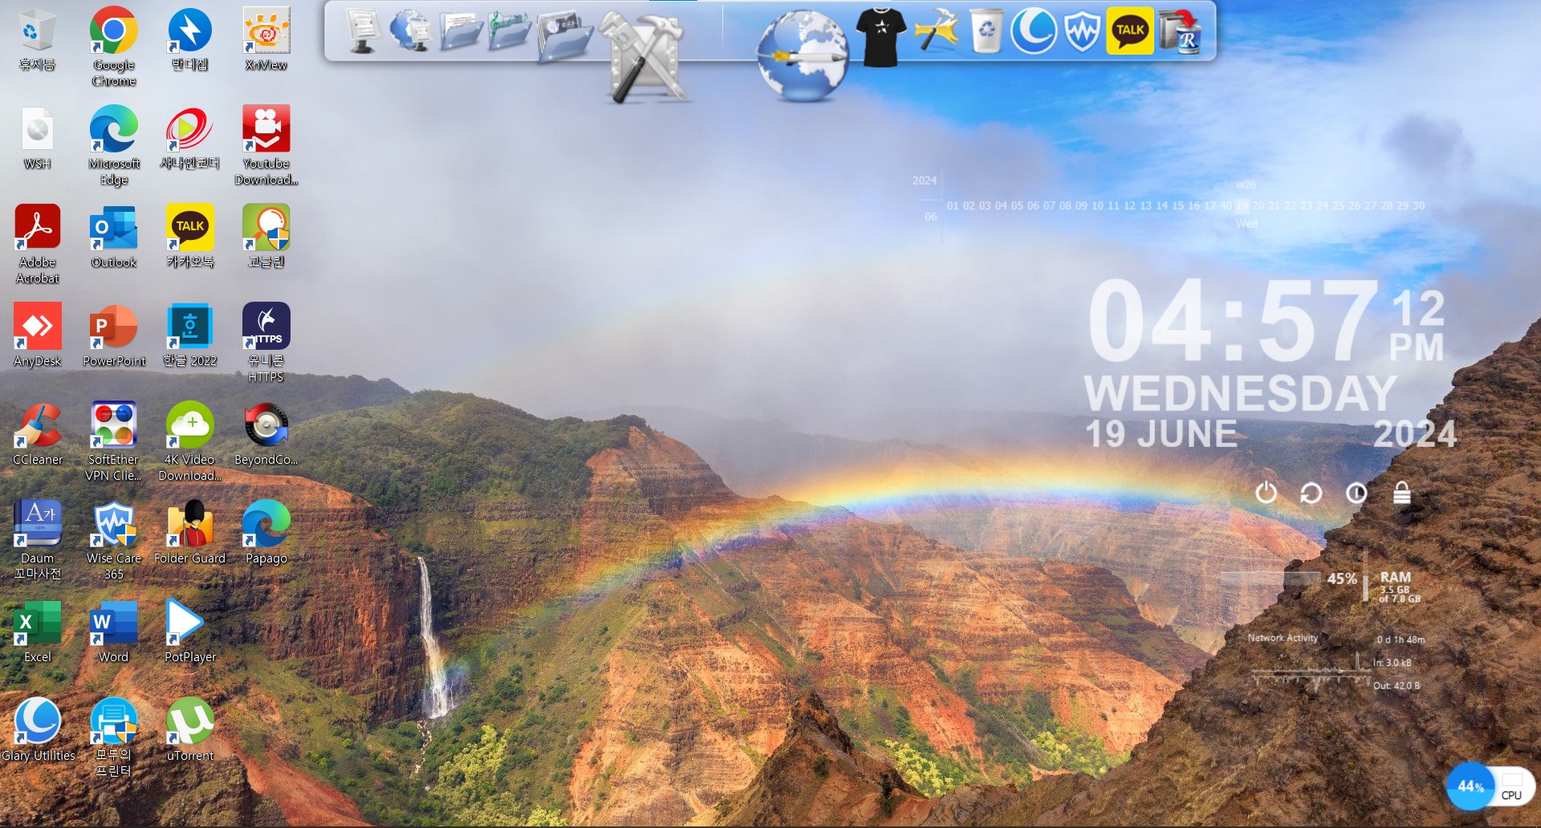
Task: Open the pictures folder in the dock
Action: pos(565,36)
